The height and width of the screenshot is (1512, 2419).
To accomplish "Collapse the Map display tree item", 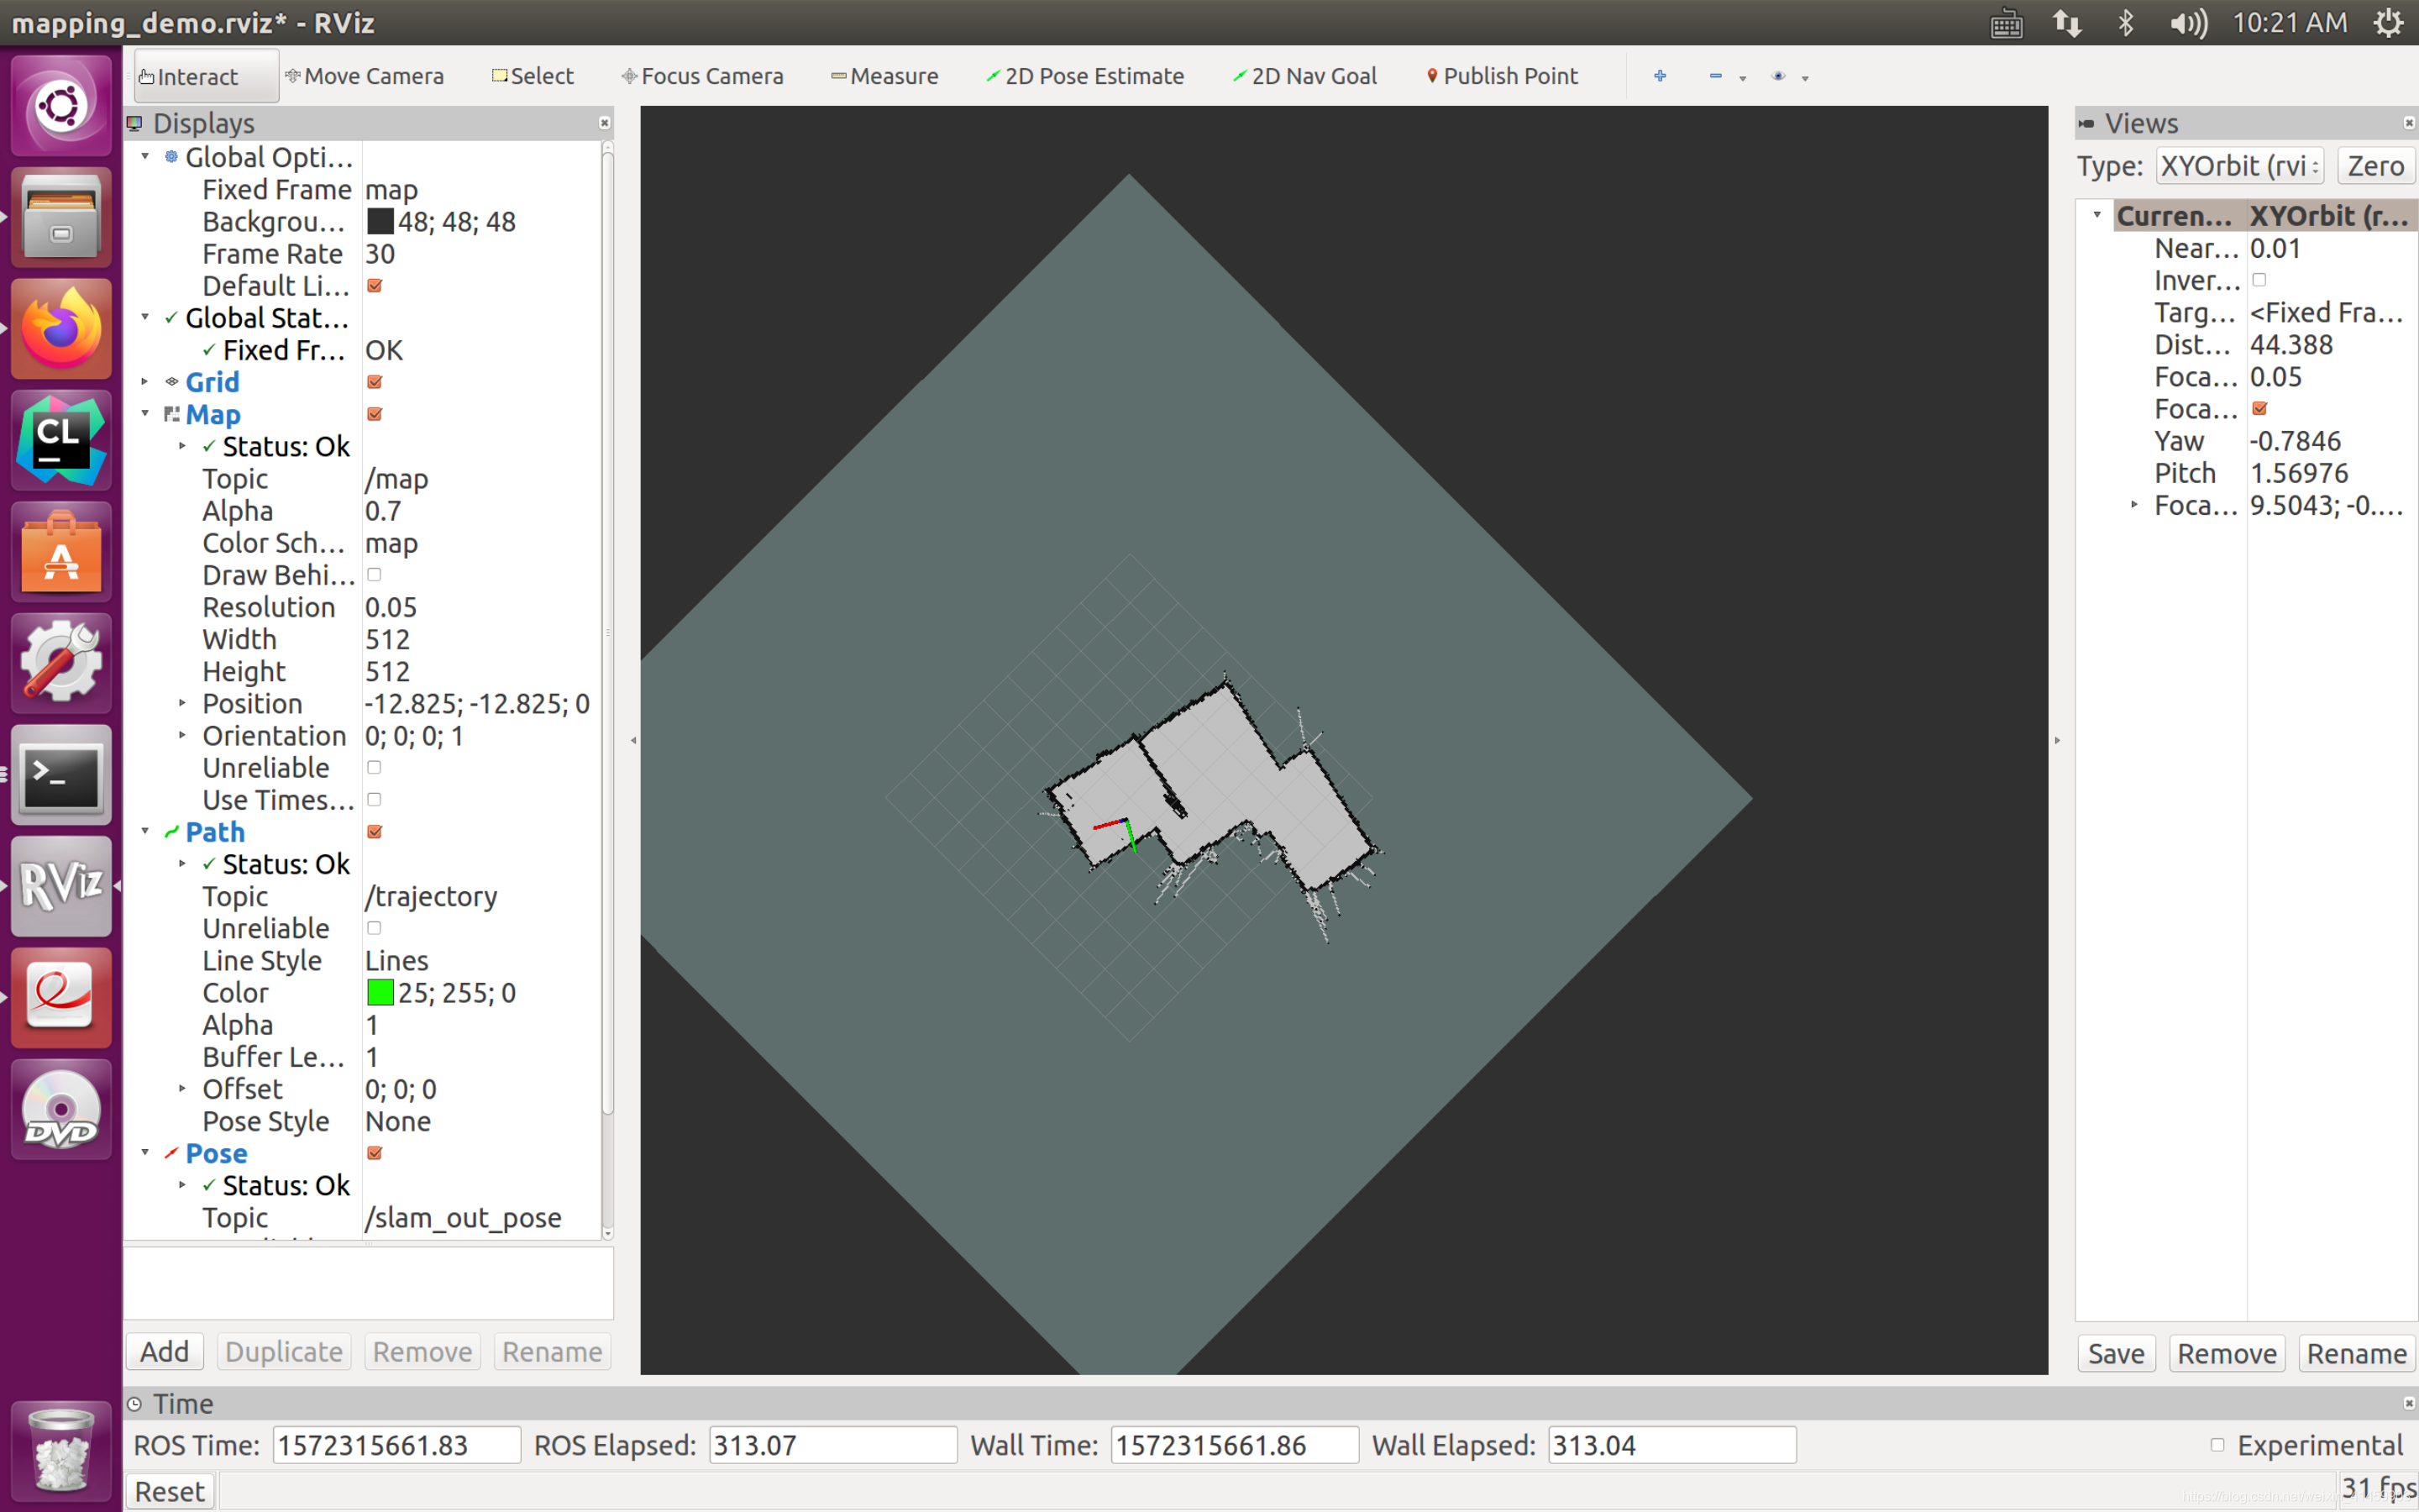I will tap(146, 414).
